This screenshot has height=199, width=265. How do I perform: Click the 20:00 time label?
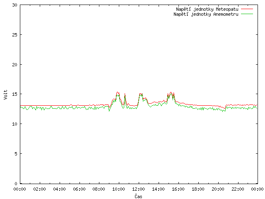[218, 189]
